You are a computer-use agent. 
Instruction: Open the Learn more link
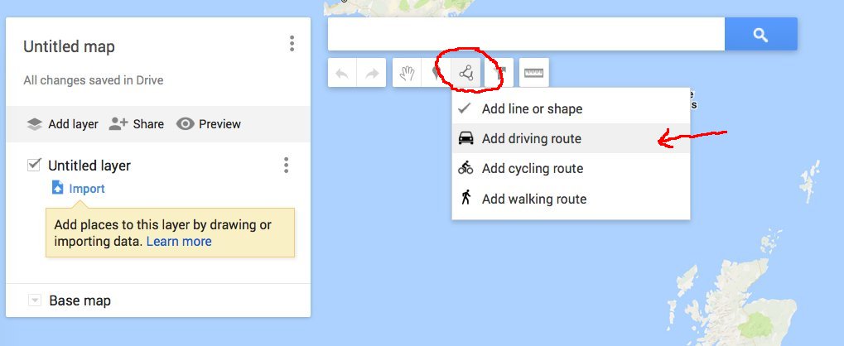(x=179, y=242)
